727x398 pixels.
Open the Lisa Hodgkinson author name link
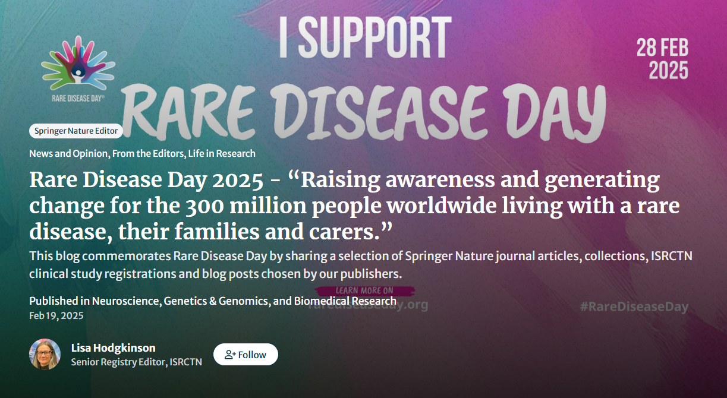coord(113,348)
